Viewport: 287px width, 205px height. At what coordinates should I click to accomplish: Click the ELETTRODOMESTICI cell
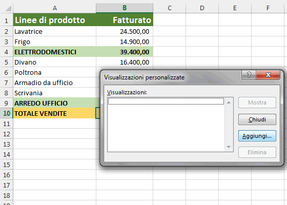coord(54,52)
